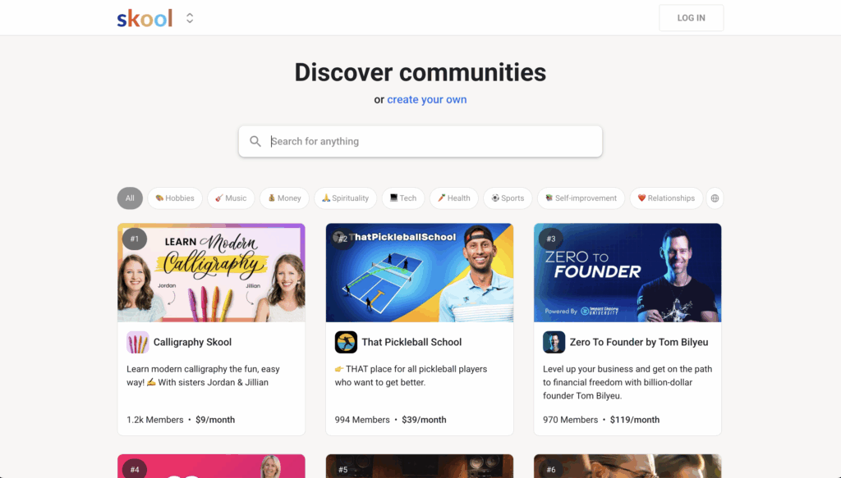Open the #4 ranked community card

tap(211, 467)
